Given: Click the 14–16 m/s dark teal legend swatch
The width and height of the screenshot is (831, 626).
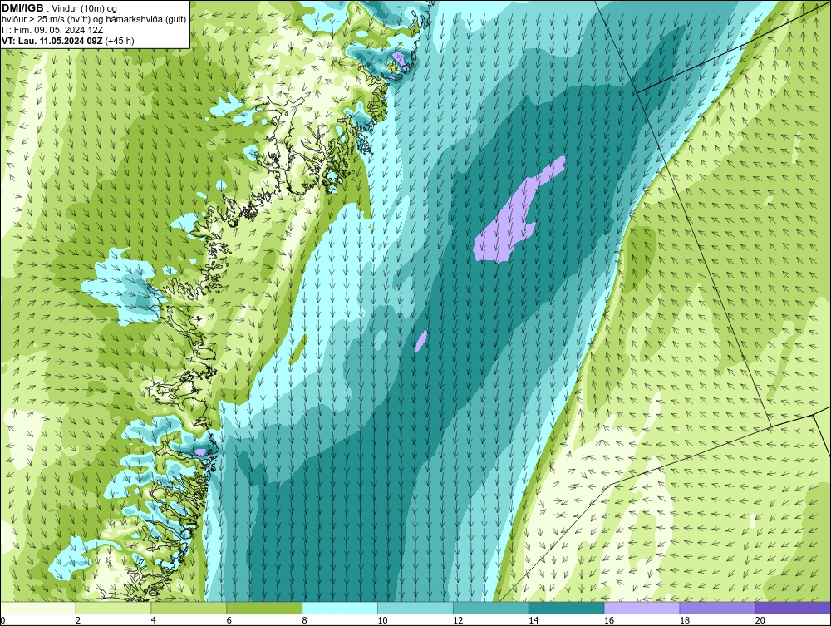Looking at the screenshot, I should pyautogui.click(x=567, y=608).
